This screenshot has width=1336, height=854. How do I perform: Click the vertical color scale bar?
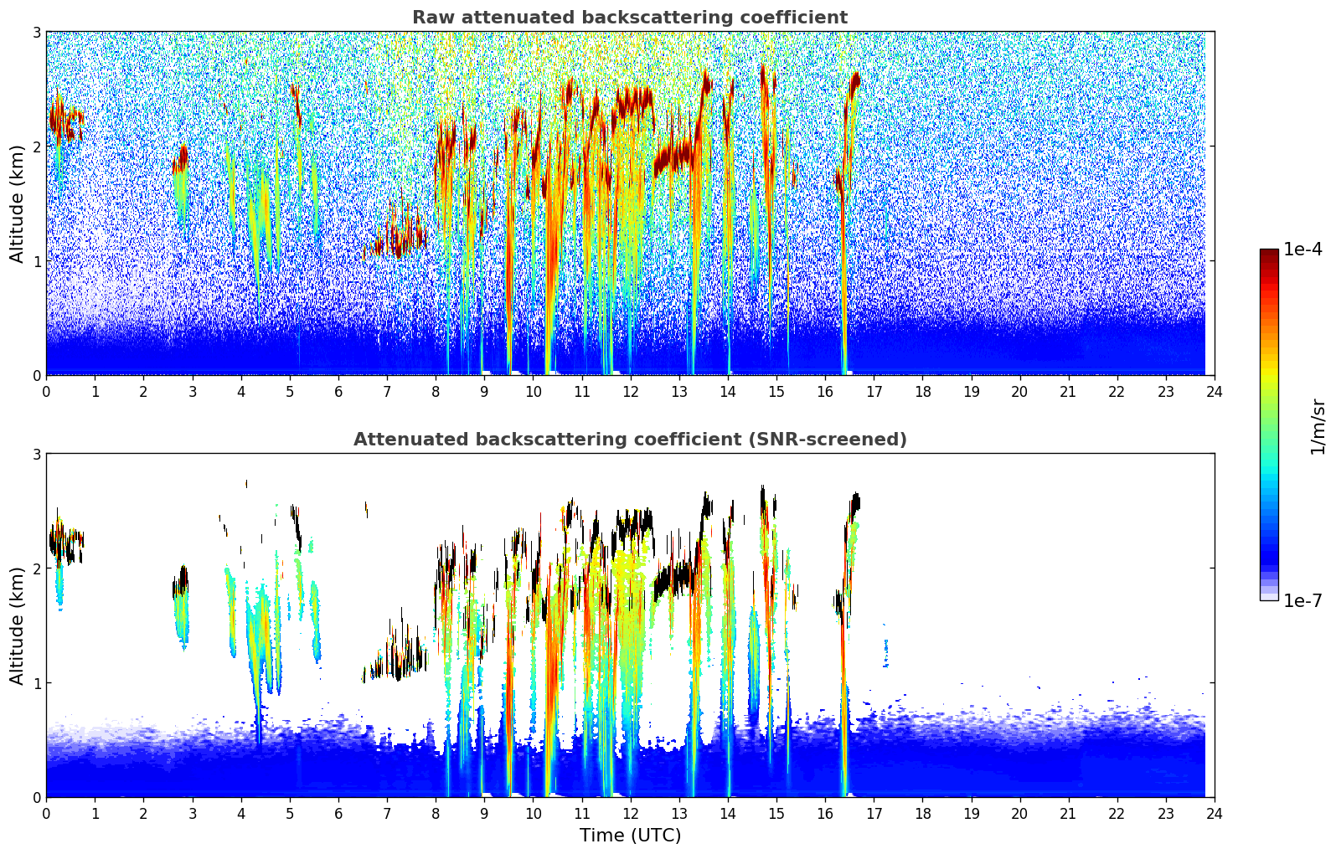[x=1269, y=424]
